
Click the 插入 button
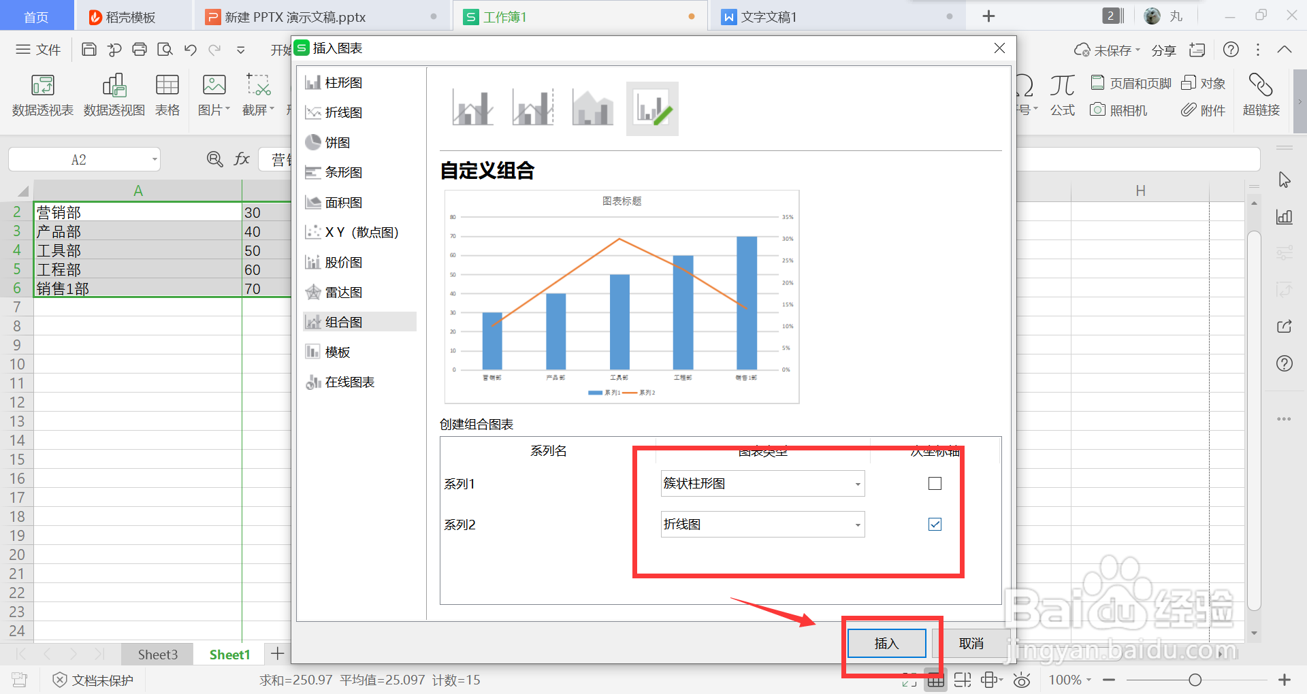(x=886, y=644)
